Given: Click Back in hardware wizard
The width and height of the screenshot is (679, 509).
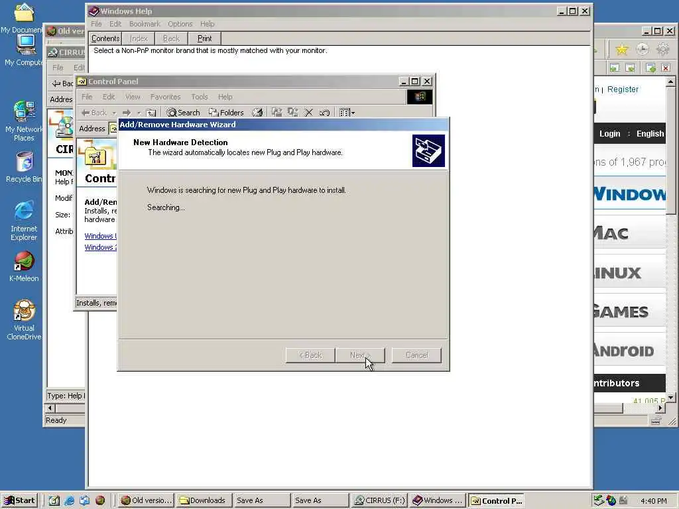Looking at the screenshot, I should 310,355.
